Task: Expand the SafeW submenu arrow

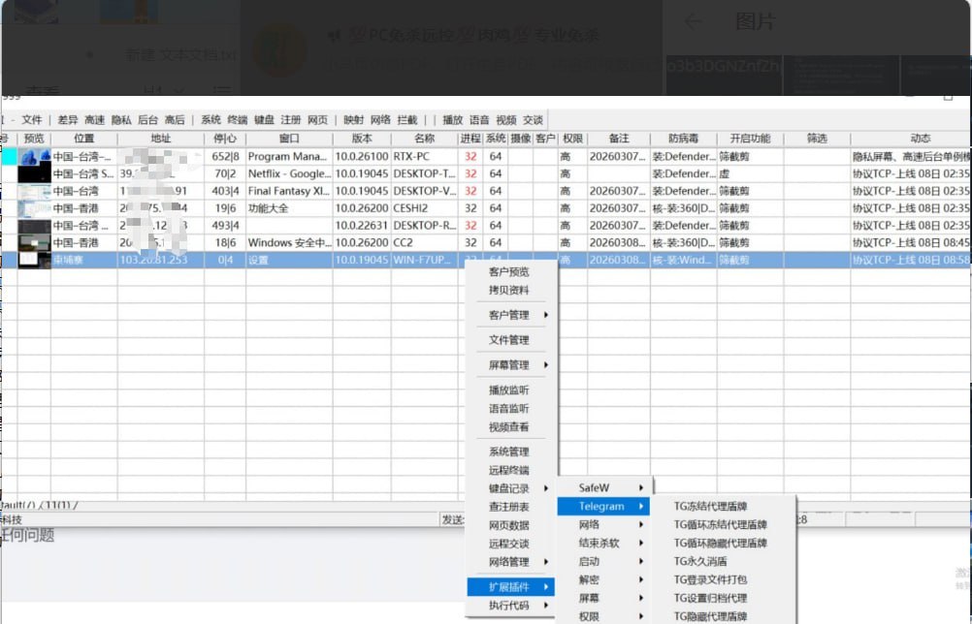Action: (641, 487)
